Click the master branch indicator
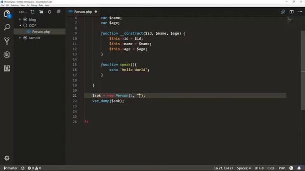Viewport: 305px width, 171px height. 10,168
